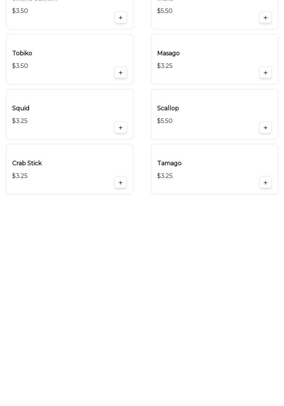Click the $3.25 price under Tamago
Screen dimensions: 284x406
pyautogui.click(x=165, y=176)
